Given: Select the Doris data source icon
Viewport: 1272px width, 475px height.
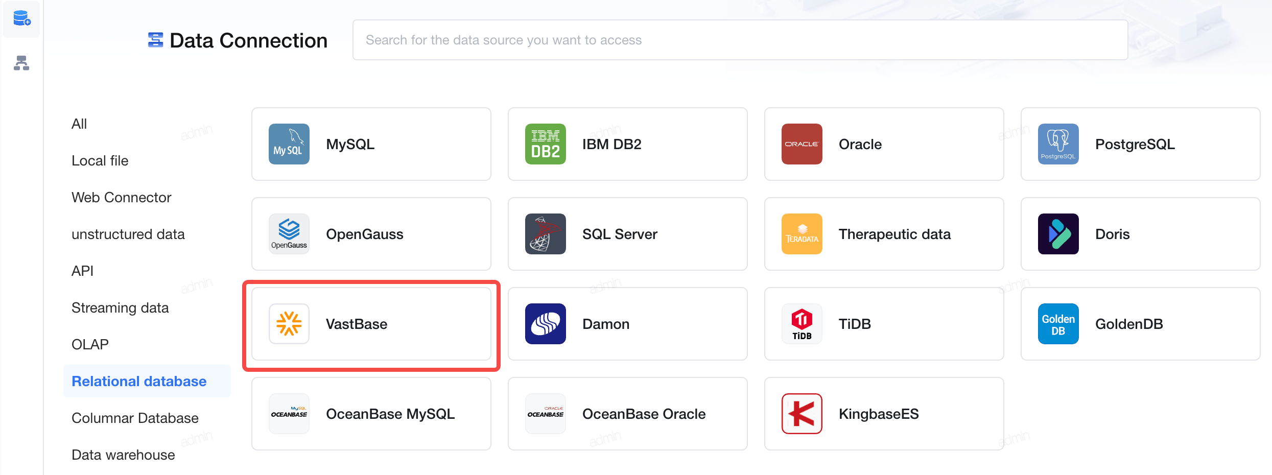Looking at the screenshot, I should (x=1058, y=234).
